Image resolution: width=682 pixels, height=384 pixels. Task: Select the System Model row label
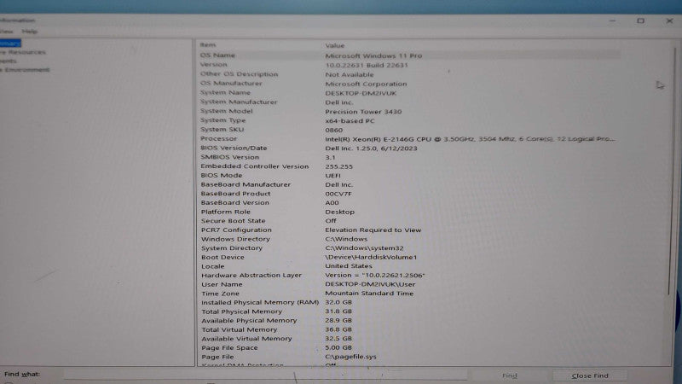click(x=226, y=111)
